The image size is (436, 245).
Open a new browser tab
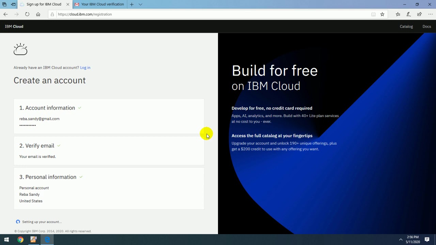132,4
